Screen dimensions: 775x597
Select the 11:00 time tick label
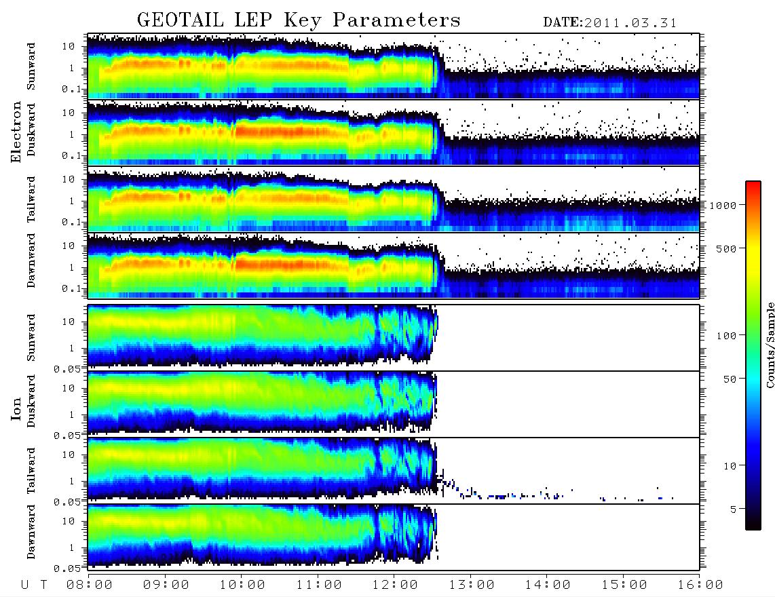click(x=319, y=585)
